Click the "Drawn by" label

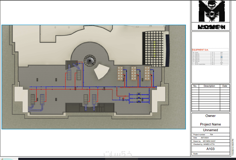coord(197,141)
